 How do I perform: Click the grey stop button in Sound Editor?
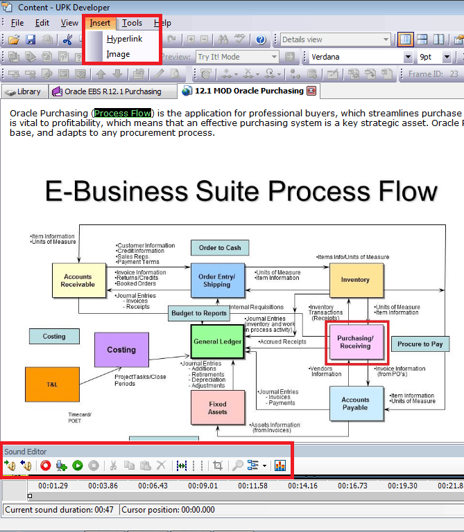tap(94, 465)
